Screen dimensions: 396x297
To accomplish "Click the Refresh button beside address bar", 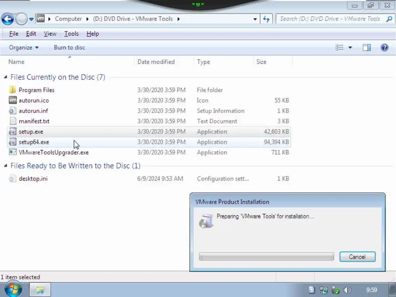I will (266, 19).
